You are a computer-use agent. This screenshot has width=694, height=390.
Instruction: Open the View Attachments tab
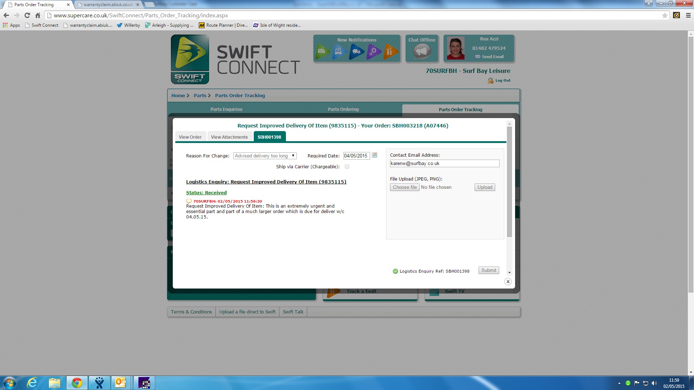tap(229, 137)
